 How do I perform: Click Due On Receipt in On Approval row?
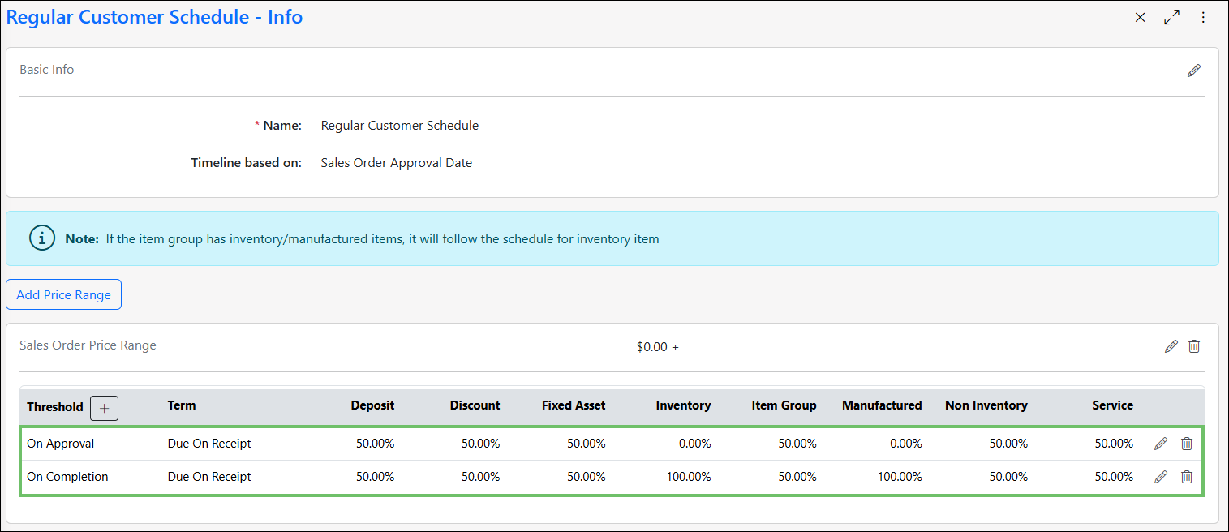point(209,444)
